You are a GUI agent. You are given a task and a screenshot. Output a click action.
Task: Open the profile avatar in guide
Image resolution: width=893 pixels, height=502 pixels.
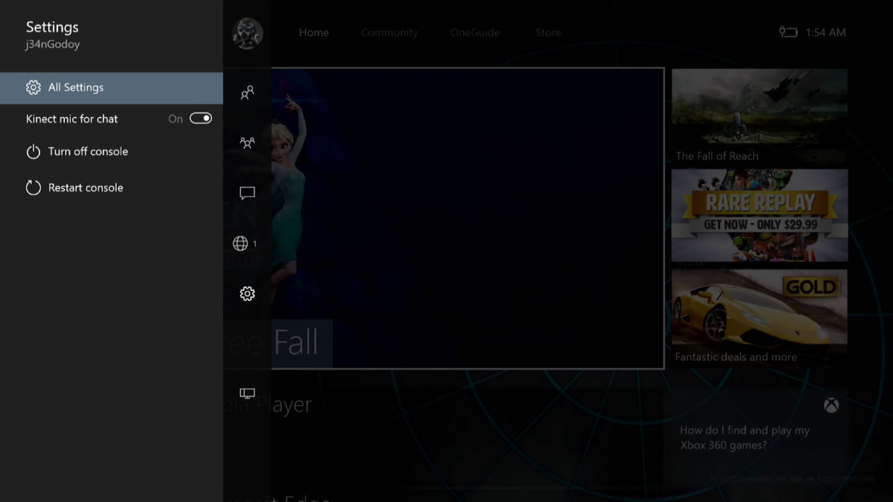coord(247,33)
